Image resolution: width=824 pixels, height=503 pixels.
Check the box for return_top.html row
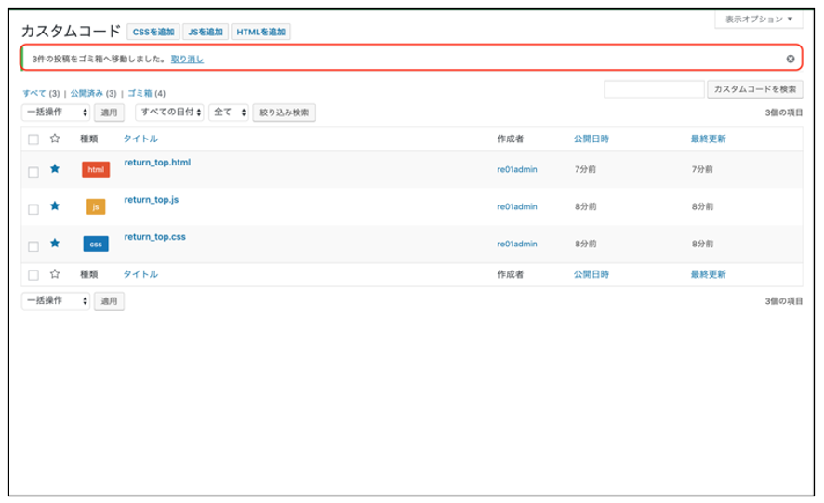click(x=33, y=172)
